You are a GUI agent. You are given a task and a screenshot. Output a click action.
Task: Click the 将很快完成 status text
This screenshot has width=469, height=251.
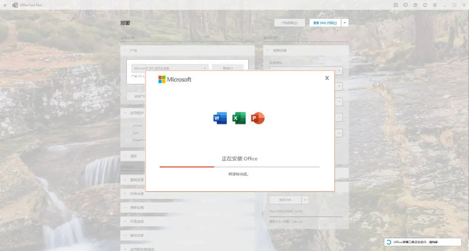[238, 174]
